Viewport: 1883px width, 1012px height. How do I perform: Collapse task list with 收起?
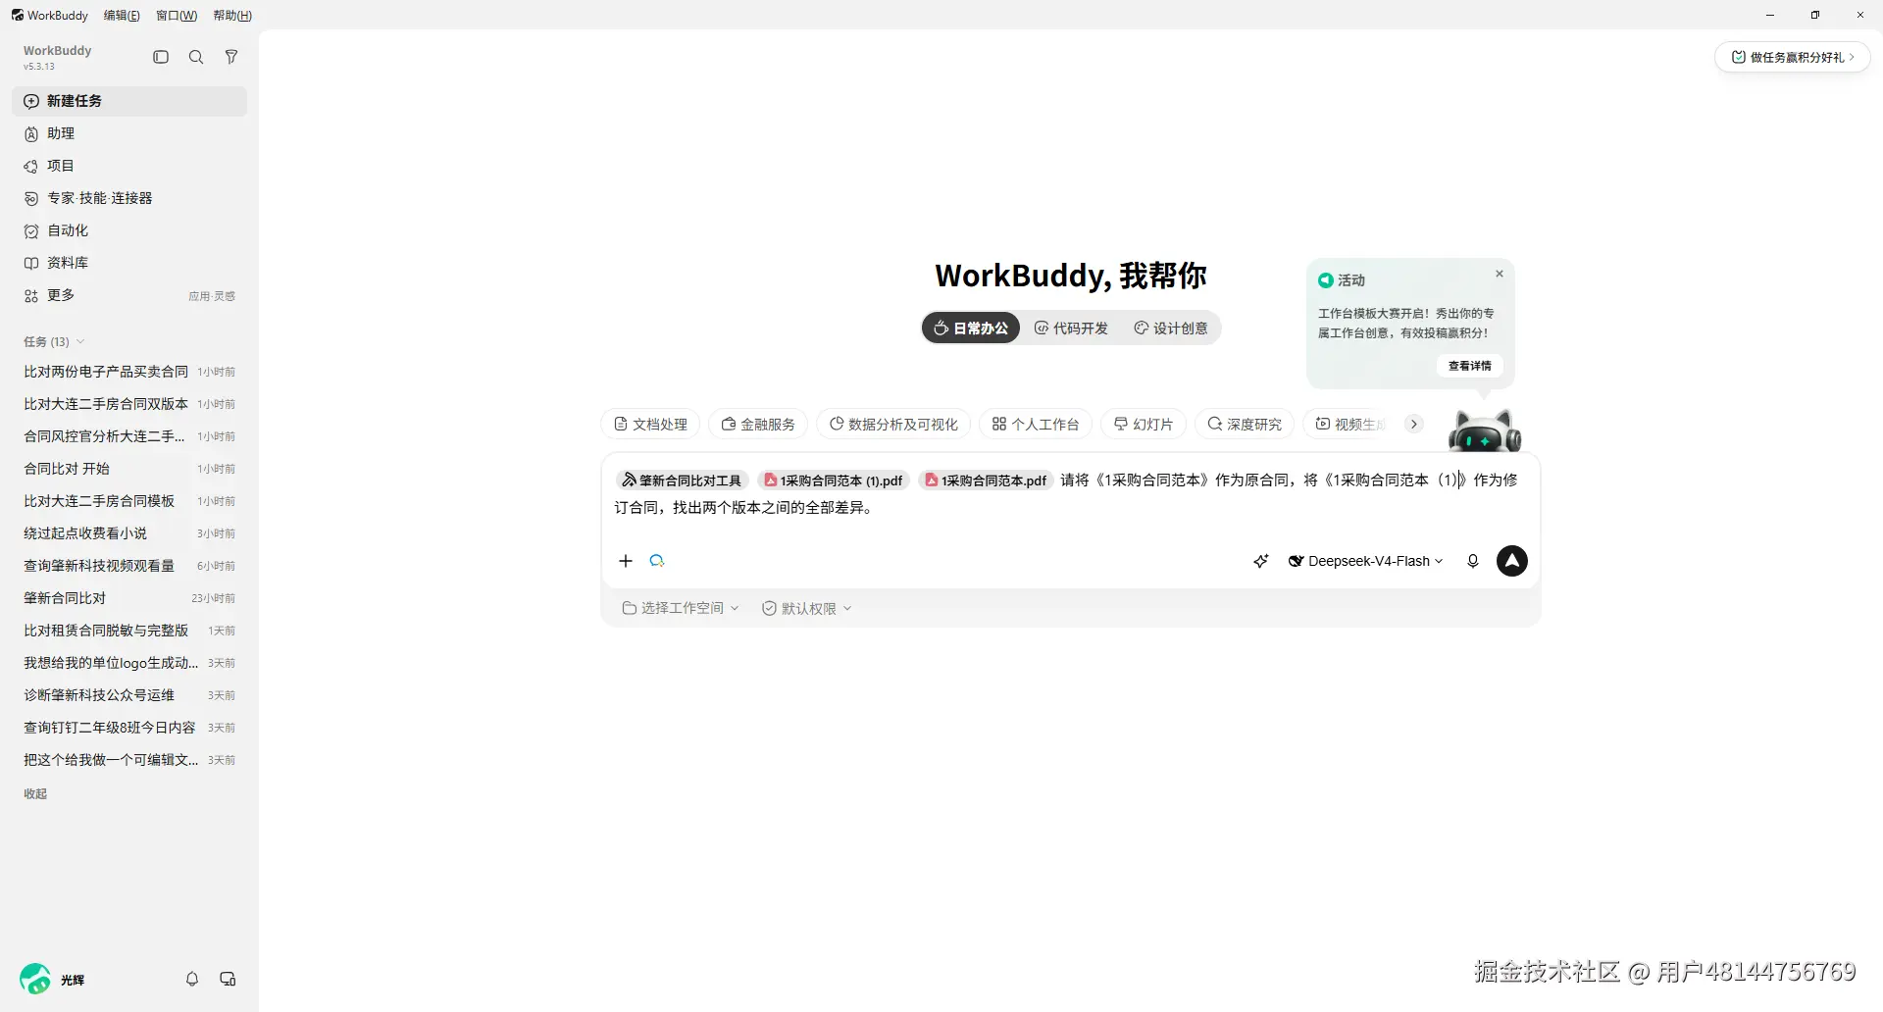[35, 793]
